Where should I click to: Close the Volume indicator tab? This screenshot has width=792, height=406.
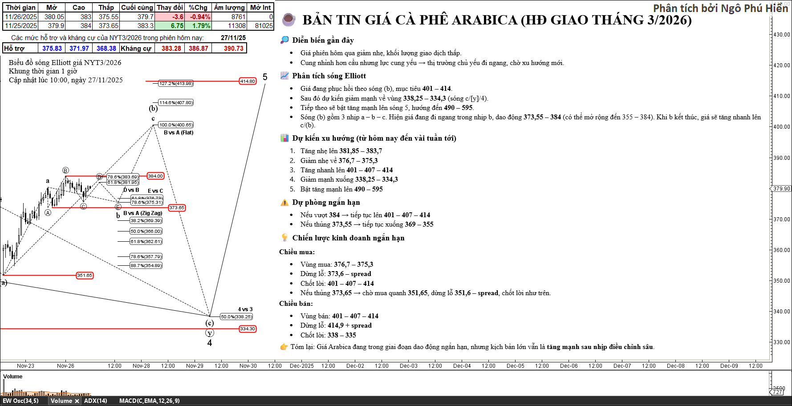(x=77, y=401)
